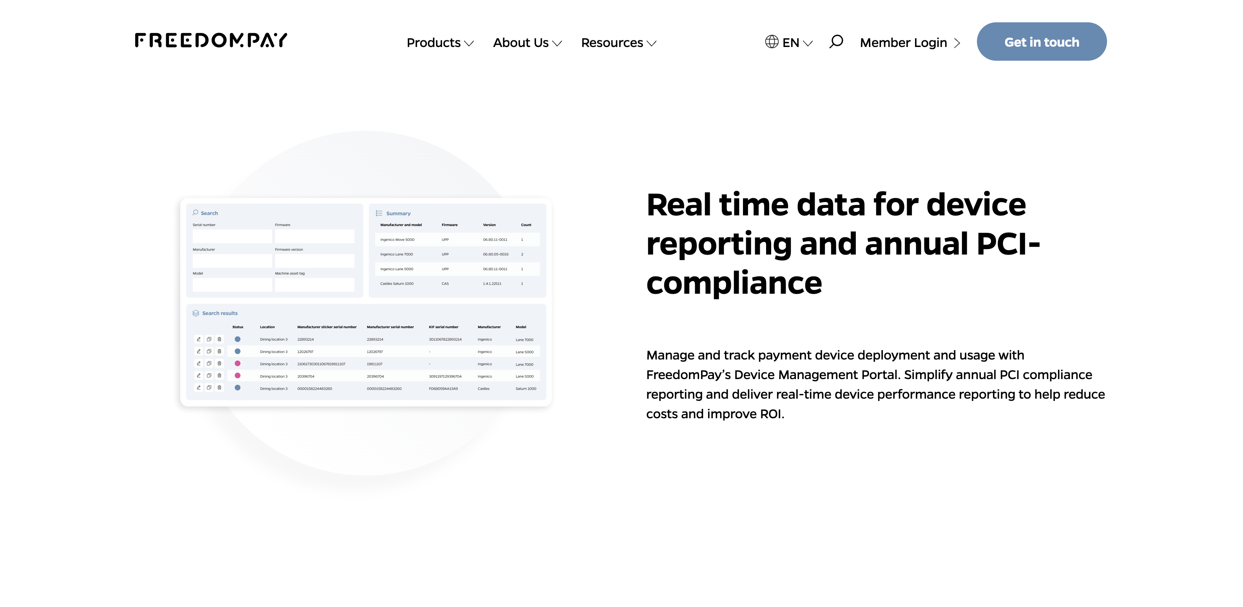Click the Firmware version input field
1243x607 pixels.
(x=315, y=261)
